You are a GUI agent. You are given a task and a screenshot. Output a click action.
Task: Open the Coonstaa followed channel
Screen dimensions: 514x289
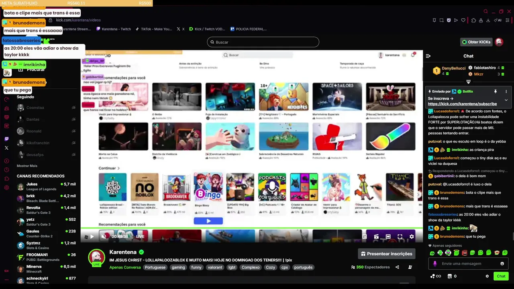(x=47, y=108)
